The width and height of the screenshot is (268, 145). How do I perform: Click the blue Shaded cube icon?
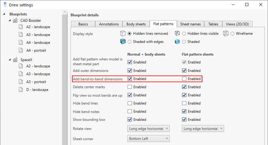tap(177, 42)
